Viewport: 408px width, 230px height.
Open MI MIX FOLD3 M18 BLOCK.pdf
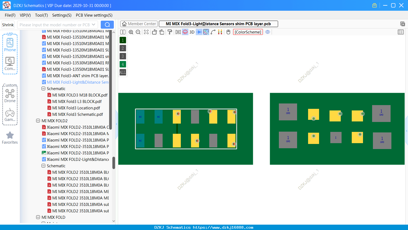77,95
